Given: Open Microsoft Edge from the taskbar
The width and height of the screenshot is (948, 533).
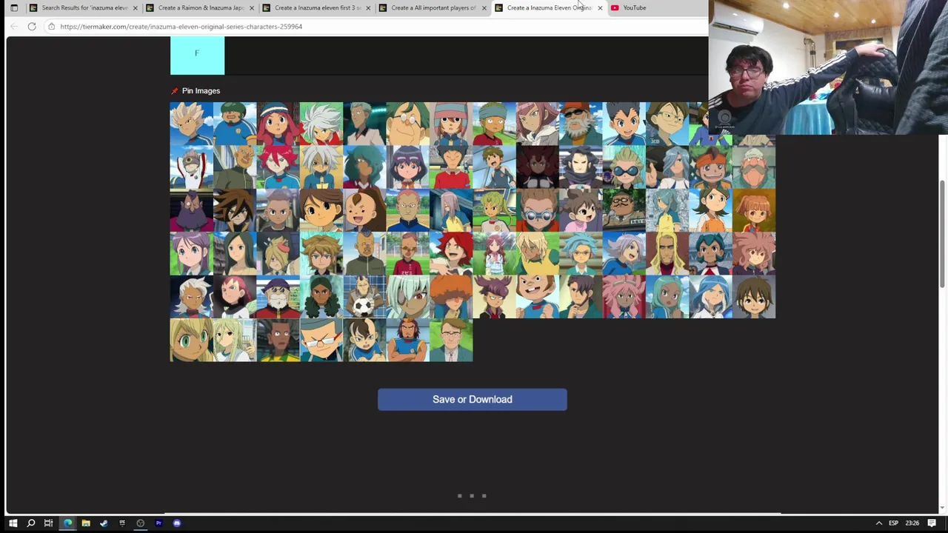Looking at the screenshot, I should point(67,523).
